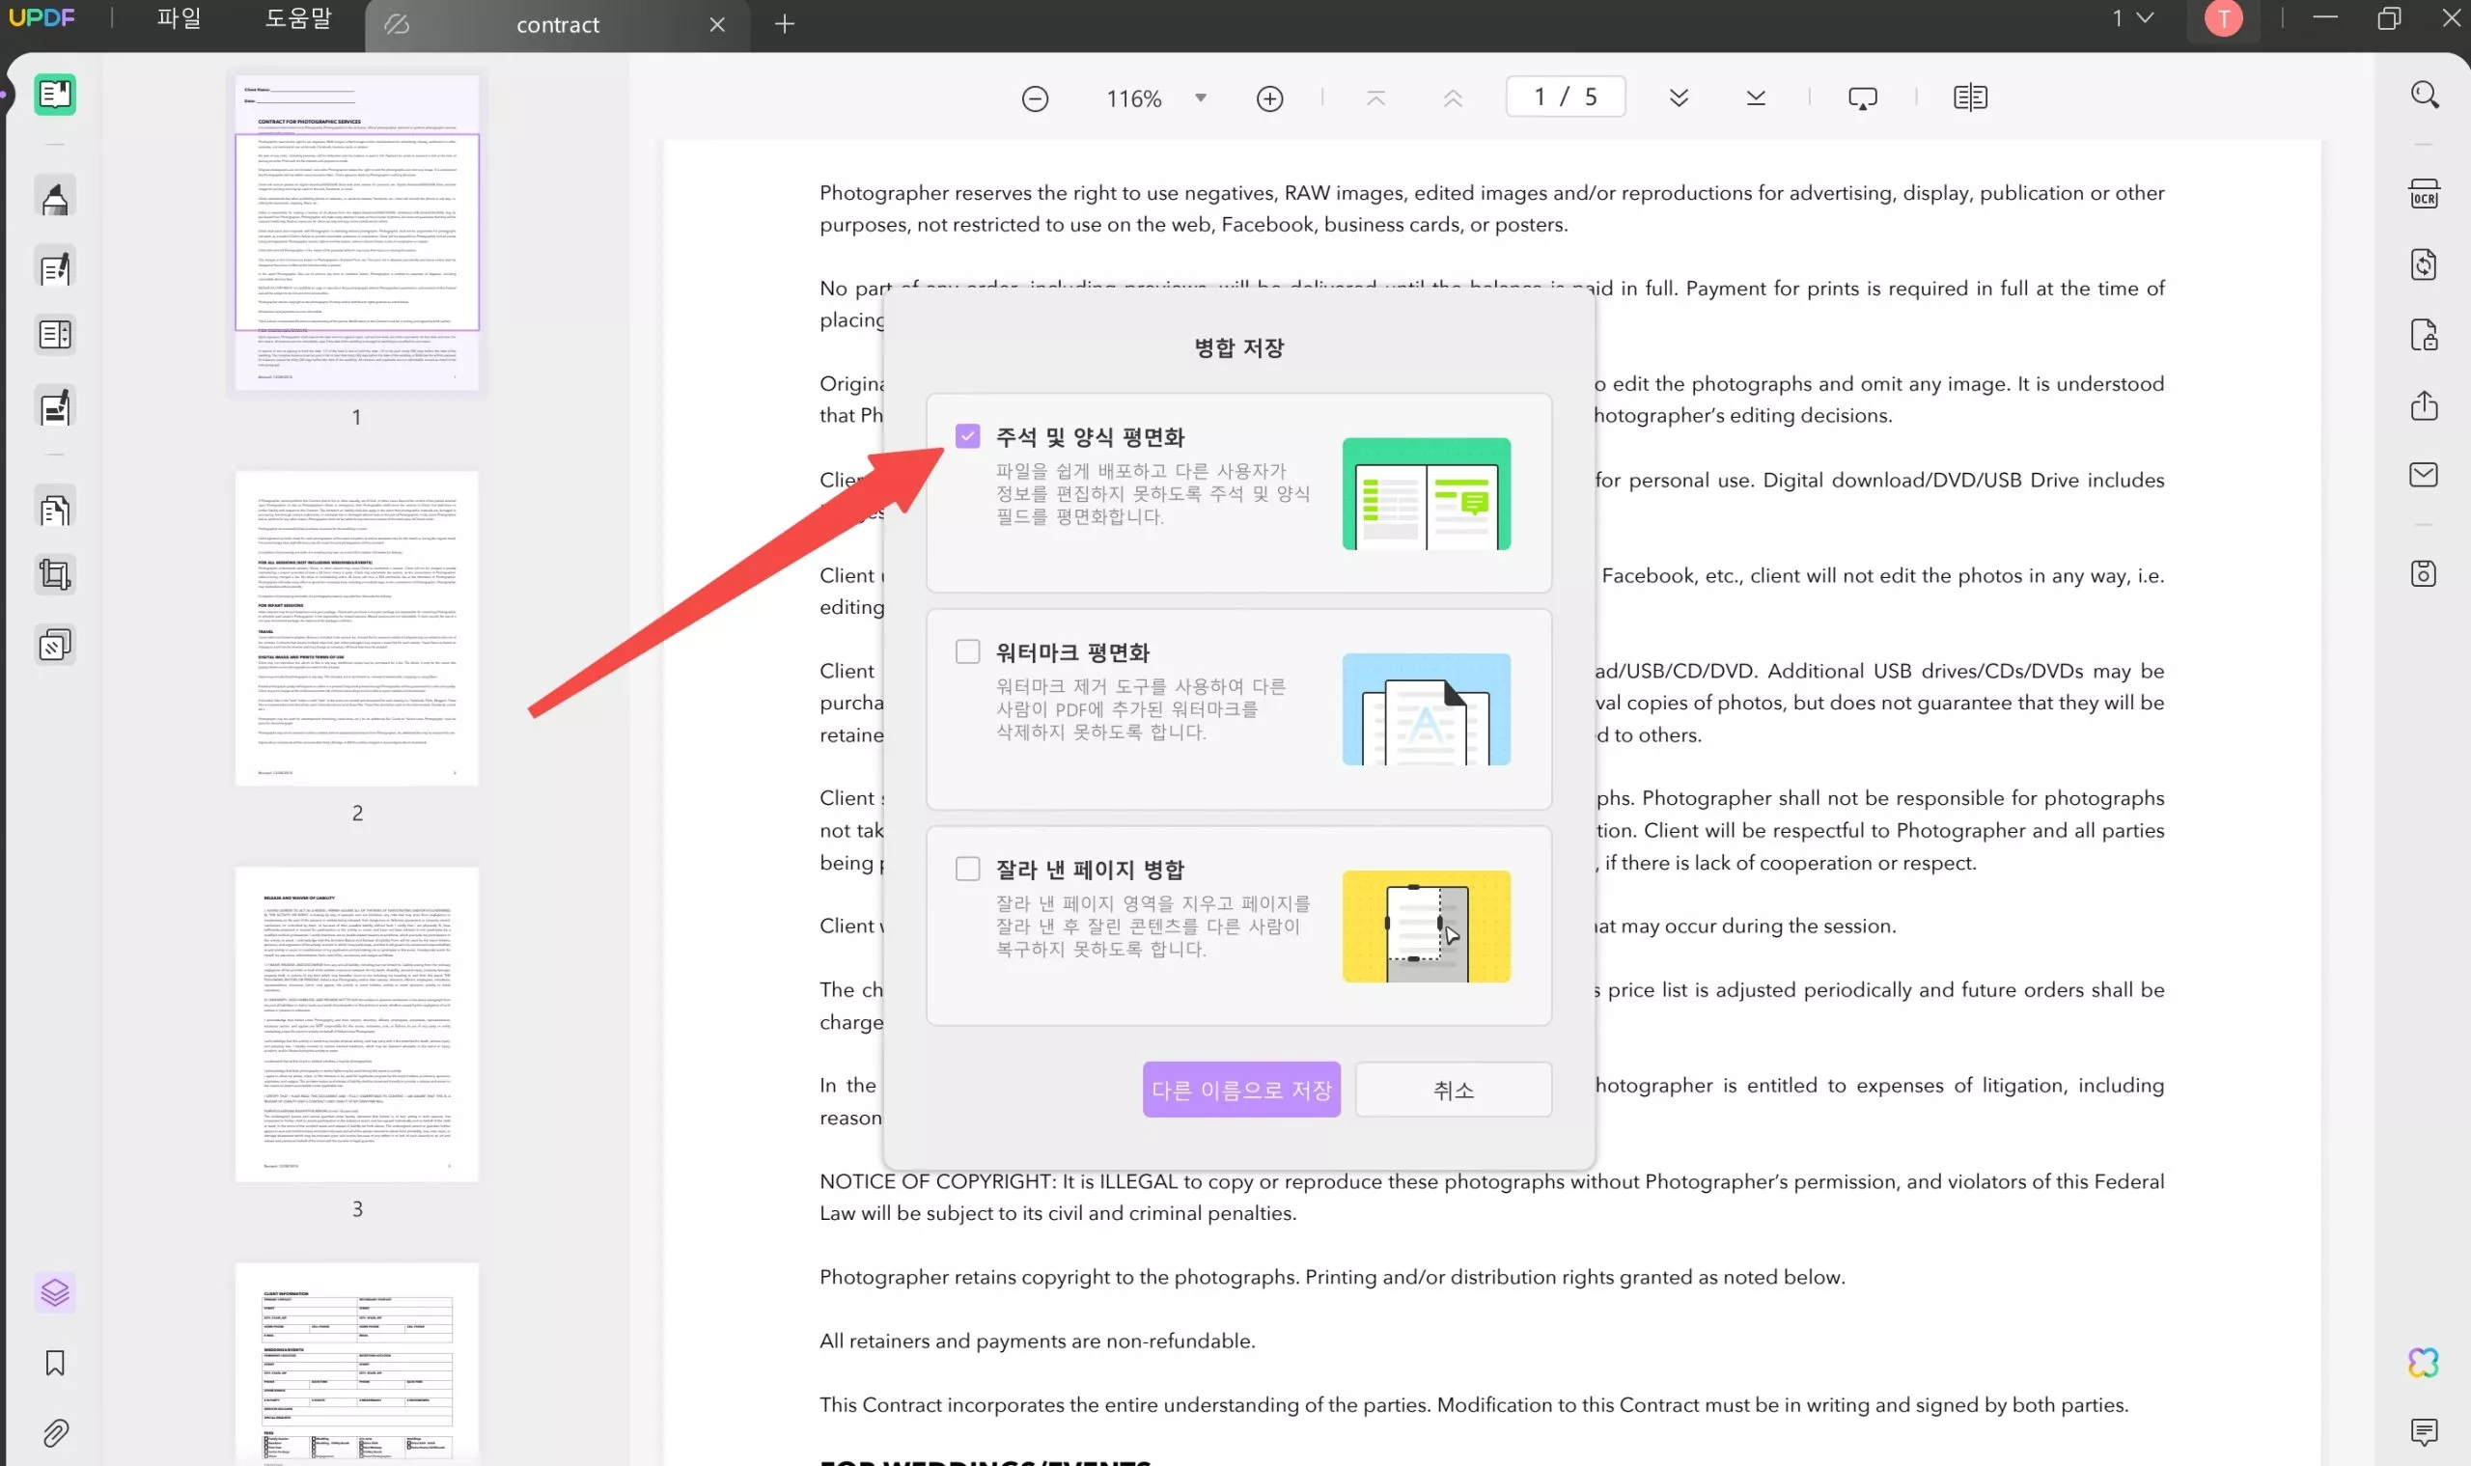Click the page number input field

coord(1565,97)
